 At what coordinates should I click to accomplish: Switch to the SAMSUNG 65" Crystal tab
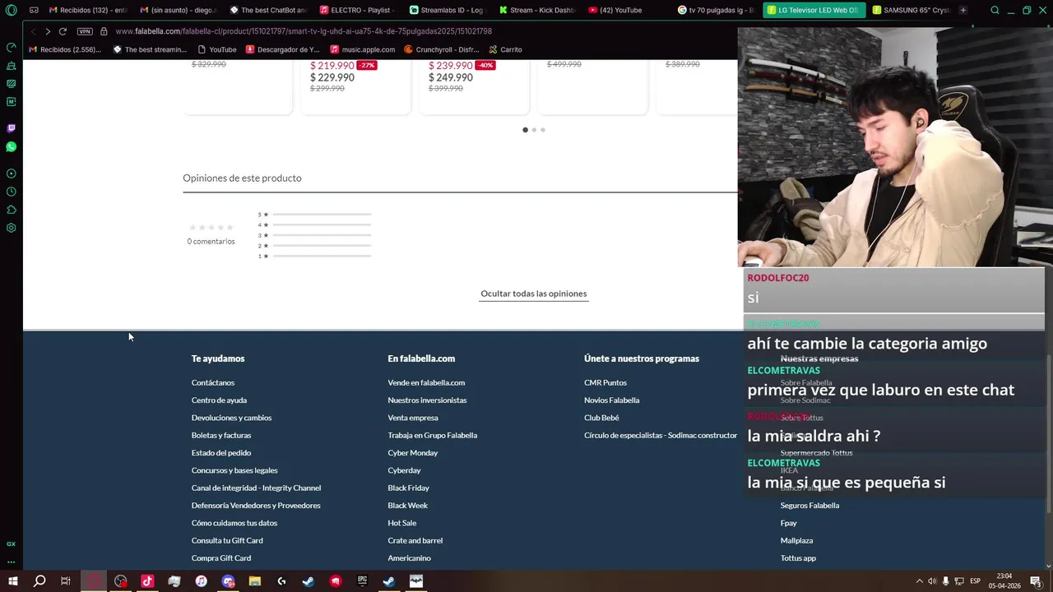[x=911, y=10]
